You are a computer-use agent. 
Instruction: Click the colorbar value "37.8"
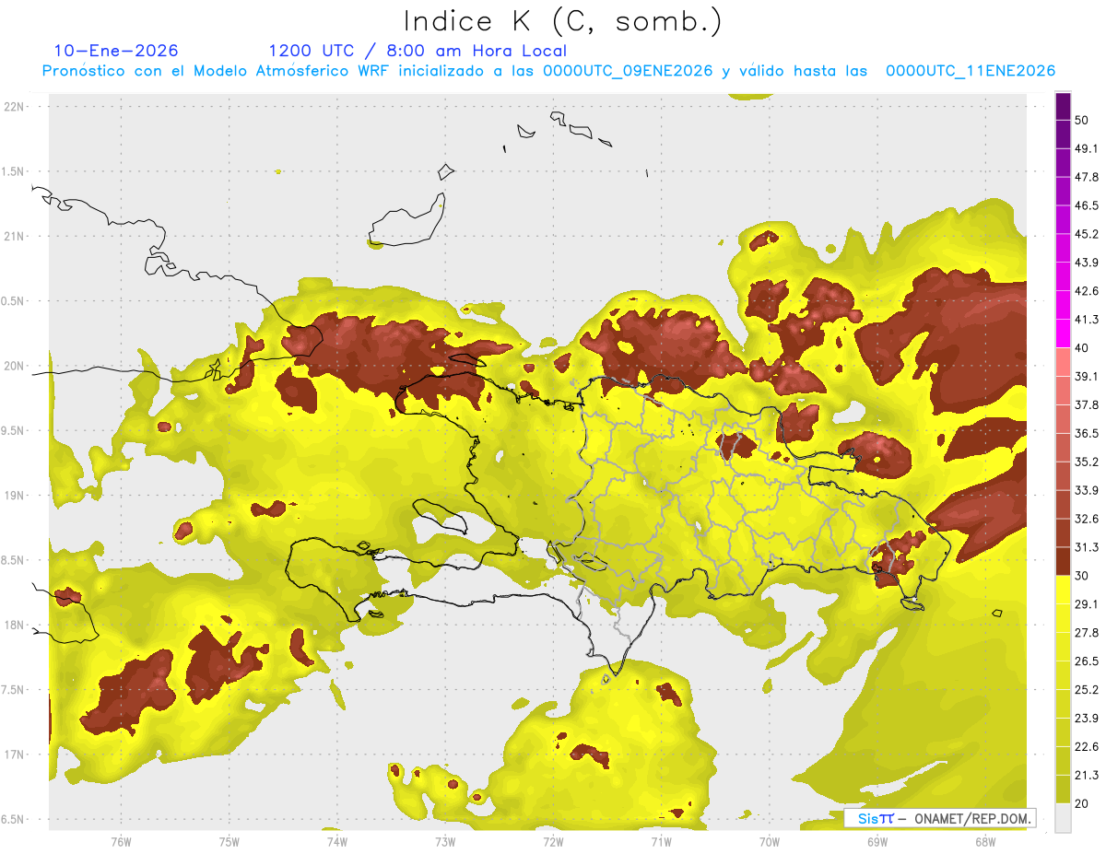click(1087, 404)
